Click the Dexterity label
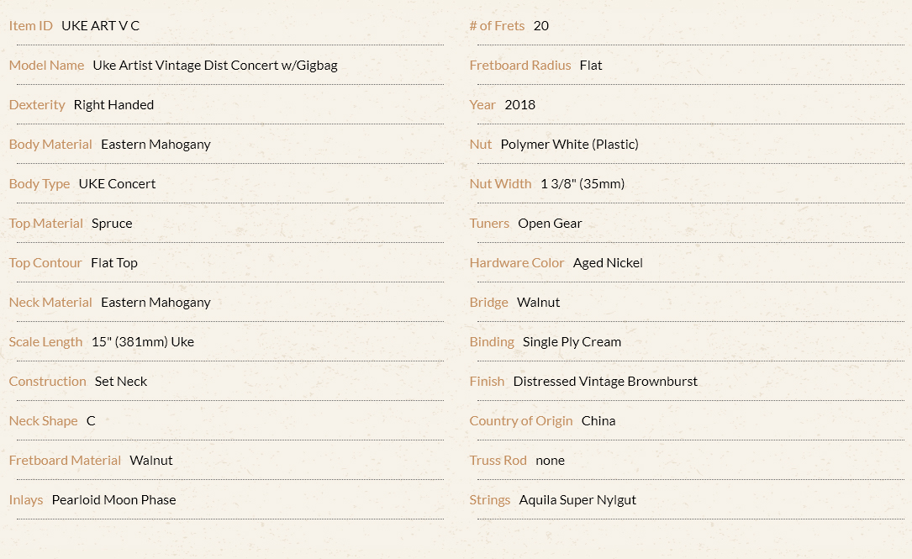The width and height of the screenshot is (912, 559). pos(37,105)
